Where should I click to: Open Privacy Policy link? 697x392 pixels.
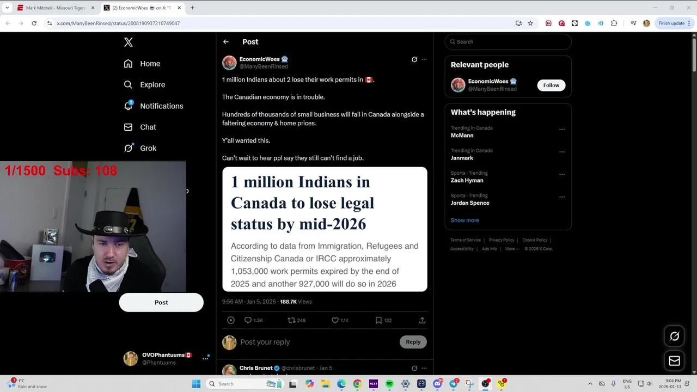pyautogui.click(x=502, y=240)
